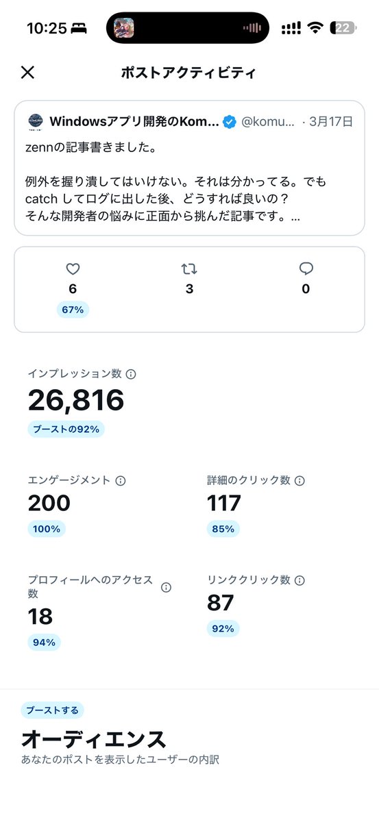Image resolution: width=379 pixels, height=822 pixels.
Task: Open info icon next to 詳細のクリック数
Action: coord(299,481)
